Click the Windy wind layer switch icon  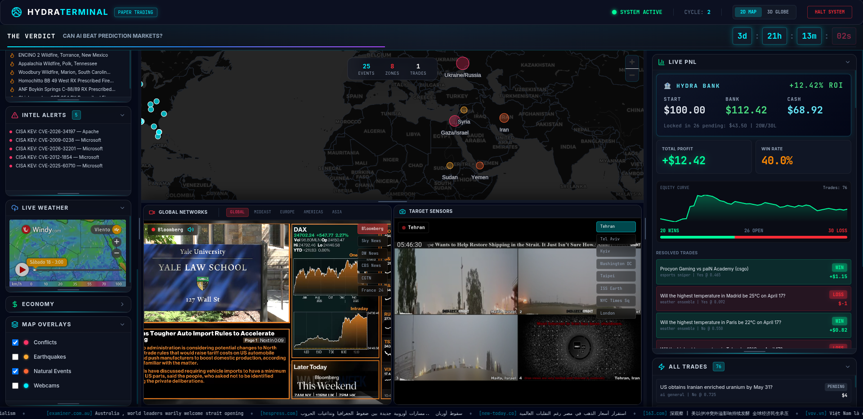pyautogui.click(x=117, y=230)
